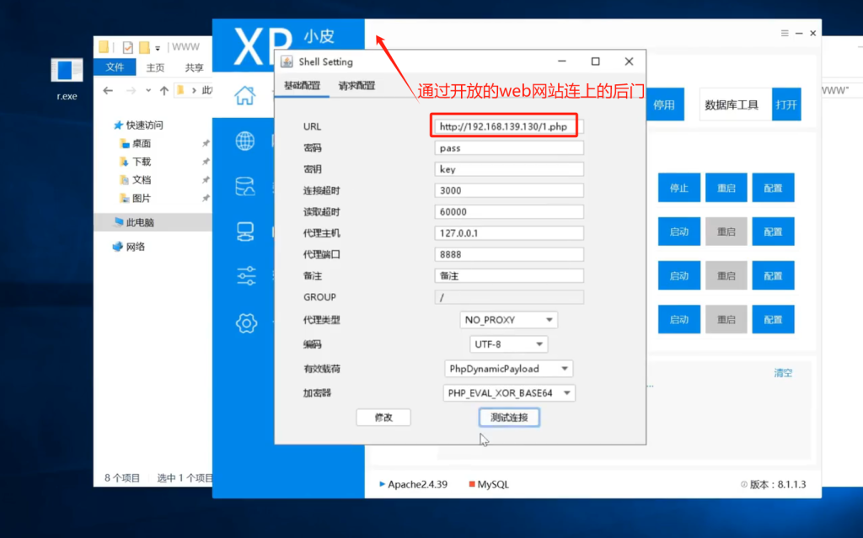The height and width of the screenshot is (538, 863).
Task: Select the r.exe desktop icon
Action: 67,80
